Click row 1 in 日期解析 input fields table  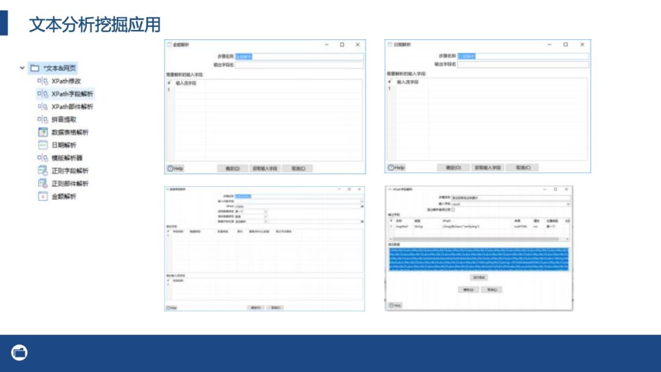click(487, 89)
